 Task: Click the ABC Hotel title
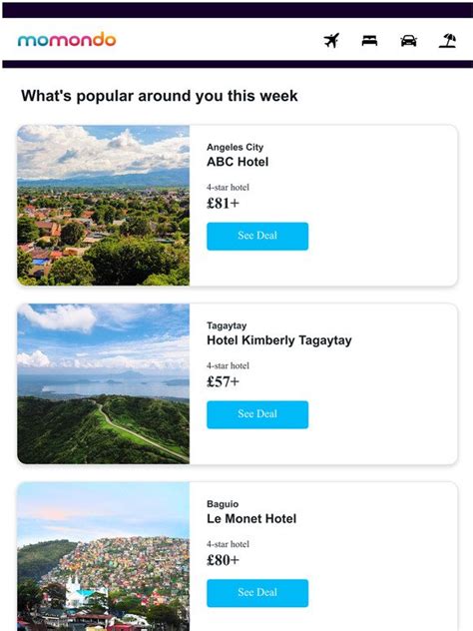237,162
